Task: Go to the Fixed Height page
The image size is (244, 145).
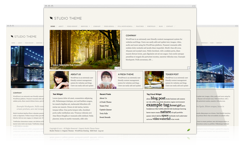Action: coord(72,26)
